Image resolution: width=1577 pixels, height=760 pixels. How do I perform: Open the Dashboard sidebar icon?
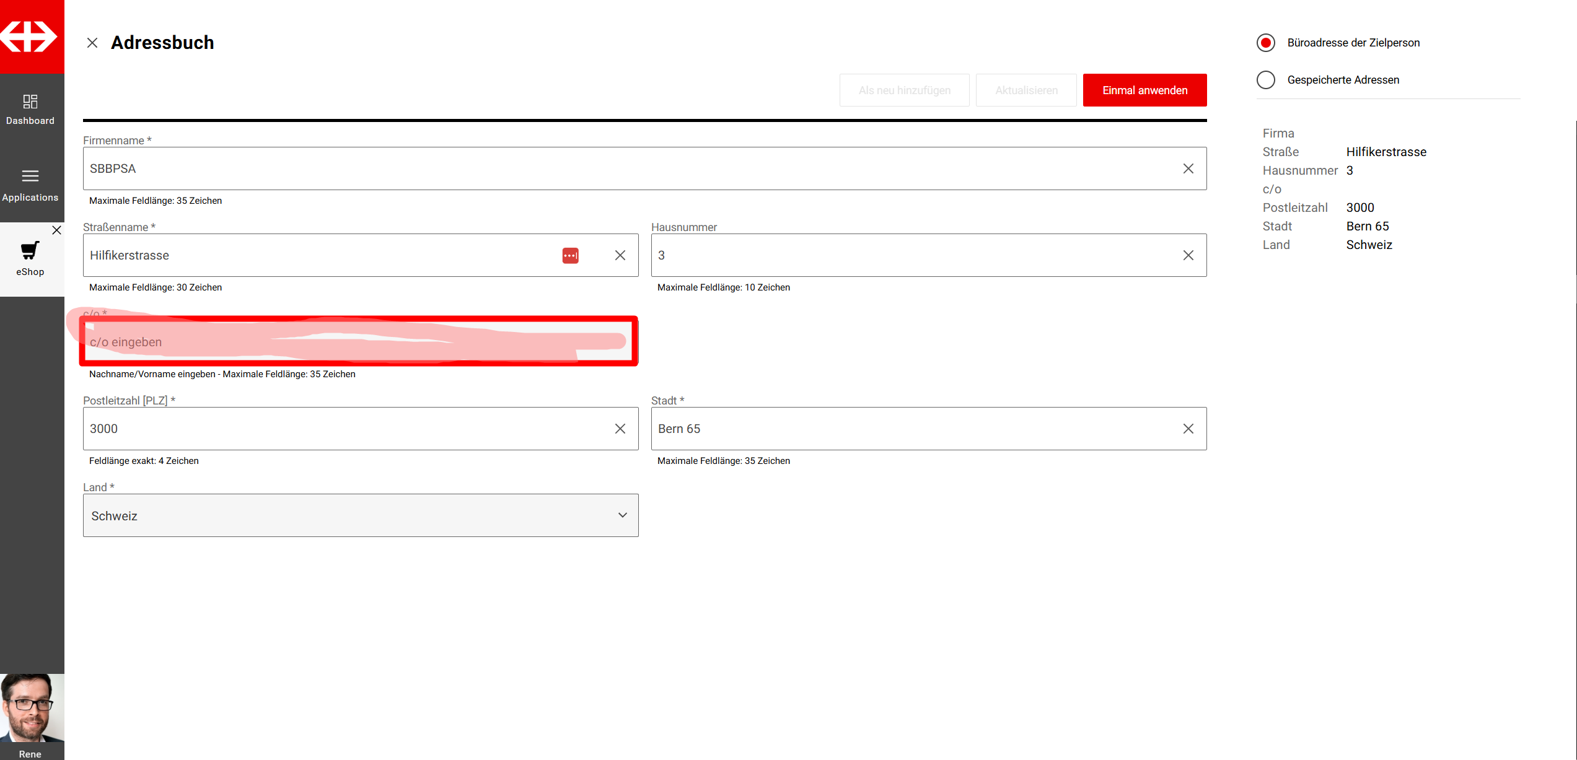[x=30, y=101]
